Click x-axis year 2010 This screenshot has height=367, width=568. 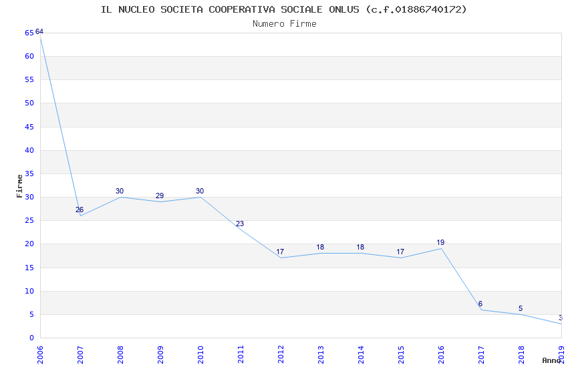coord(200,355)
